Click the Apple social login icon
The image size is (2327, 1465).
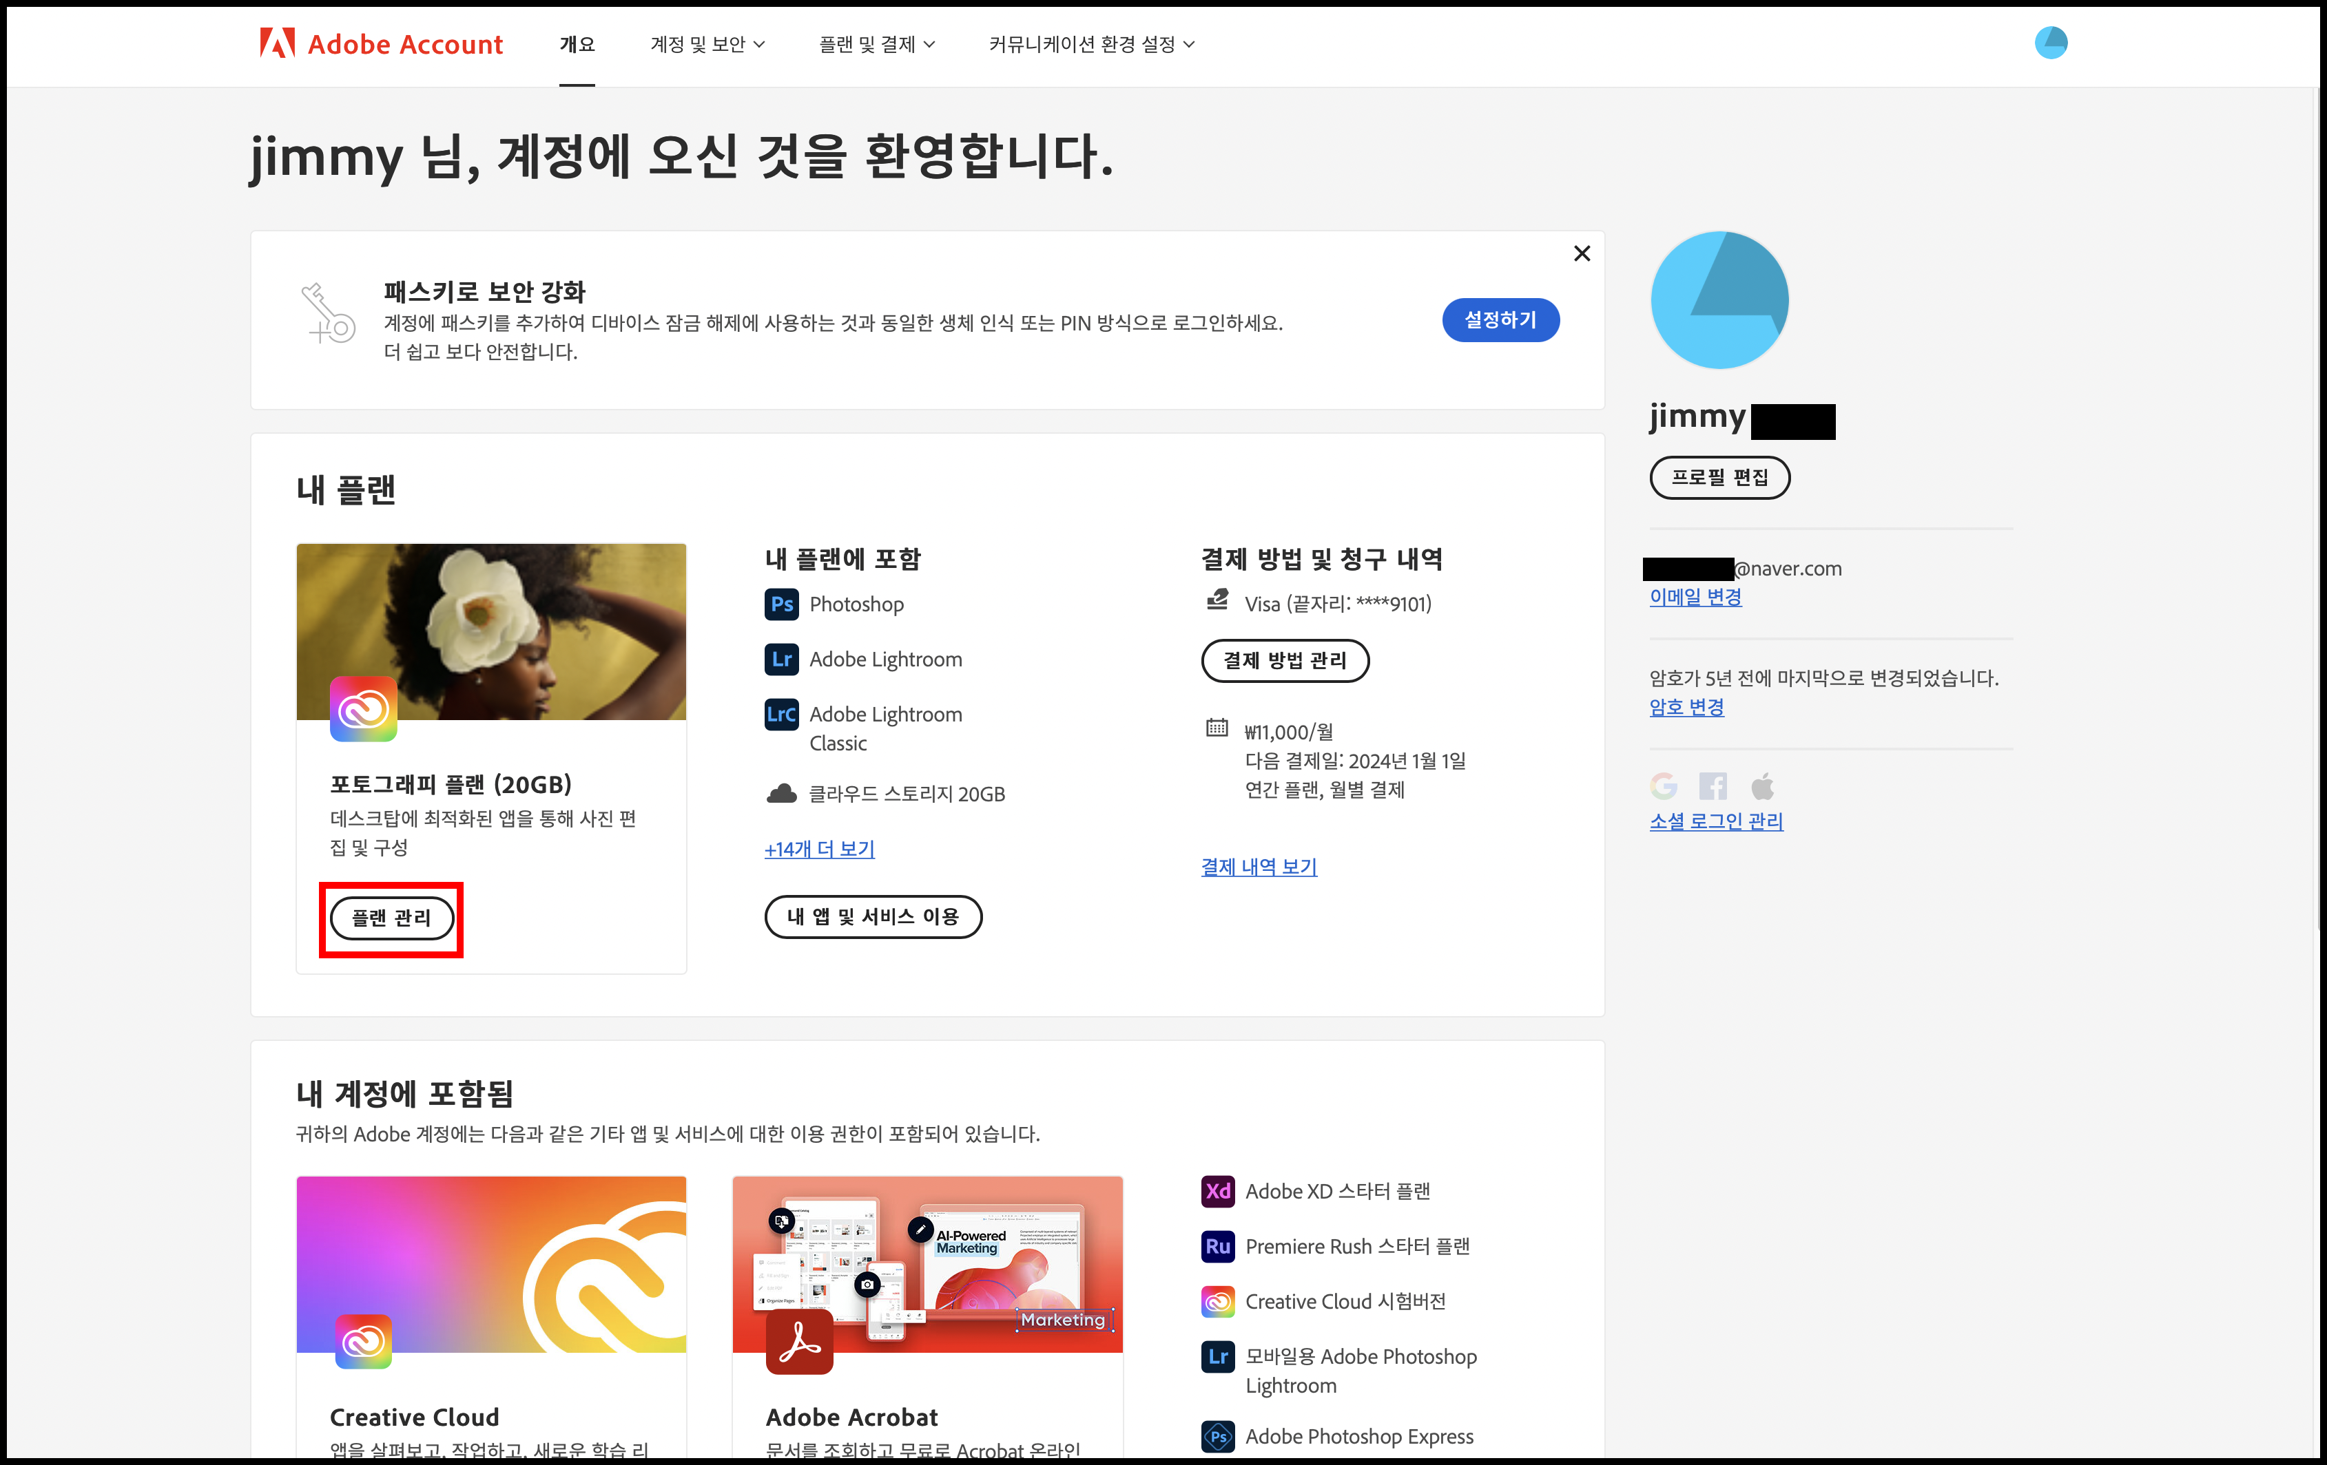point(1763,786)
